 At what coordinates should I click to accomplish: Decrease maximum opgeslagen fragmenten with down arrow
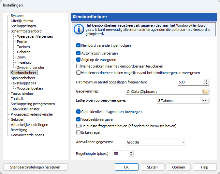[x=206, y=83]
